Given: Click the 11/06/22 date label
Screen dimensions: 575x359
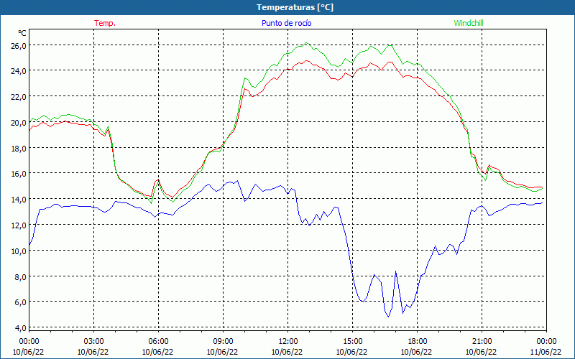Looking at the screenshot, I should pos(546,352).
